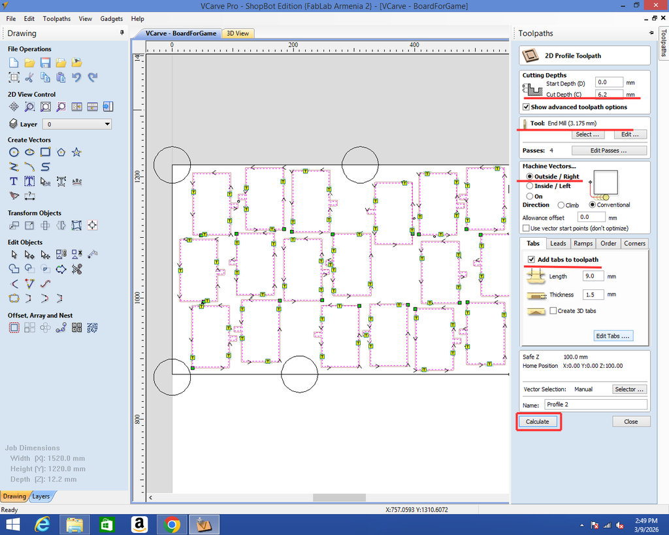
Task: Open the Gadgets menu
Action: point(111,19)
